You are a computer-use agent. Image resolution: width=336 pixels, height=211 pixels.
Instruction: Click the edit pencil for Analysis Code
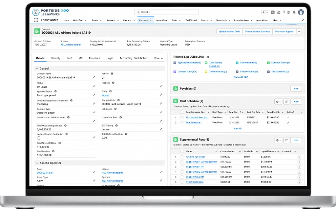161,103
